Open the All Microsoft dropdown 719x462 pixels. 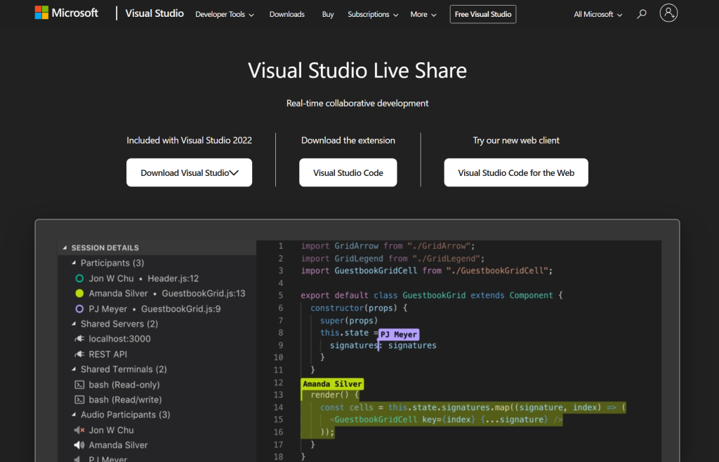coord(598,14)
